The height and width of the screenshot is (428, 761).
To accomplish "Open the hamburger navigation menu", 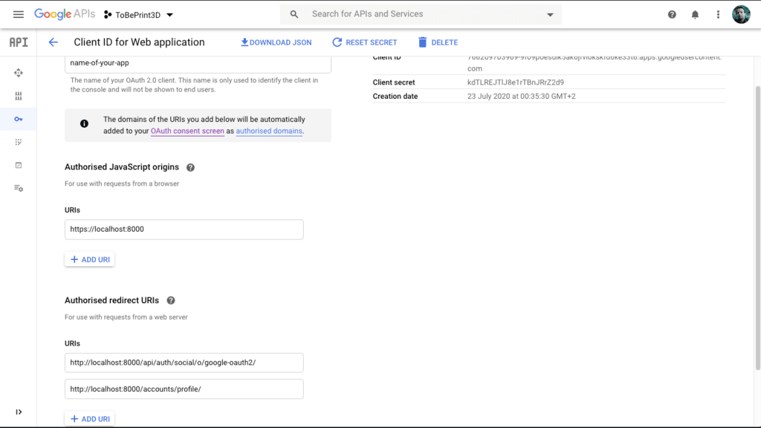I will tap(19, 14).
